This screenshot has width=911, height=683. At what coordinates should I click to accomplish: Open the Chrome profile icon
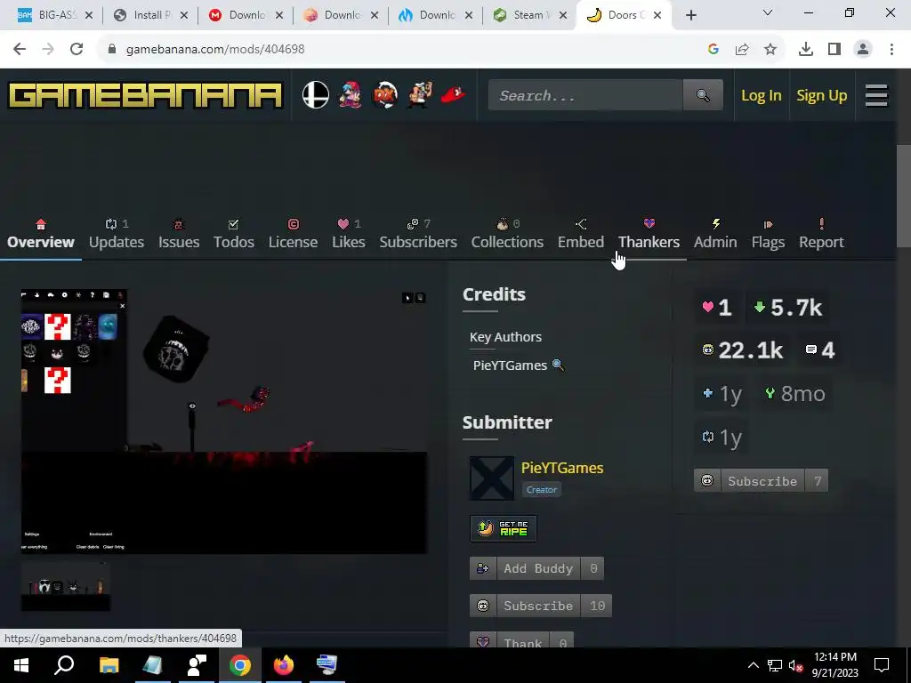[863, 50]
